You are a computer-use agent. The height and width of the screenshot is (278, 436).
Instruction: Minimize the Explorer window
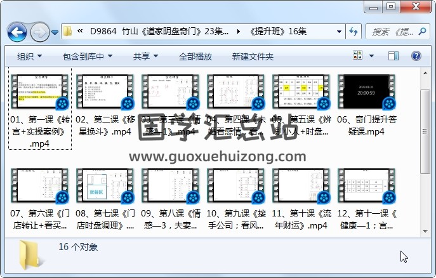pos(373,7)
